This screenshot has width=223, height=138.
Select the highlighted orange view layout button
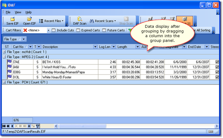(185, 21)
